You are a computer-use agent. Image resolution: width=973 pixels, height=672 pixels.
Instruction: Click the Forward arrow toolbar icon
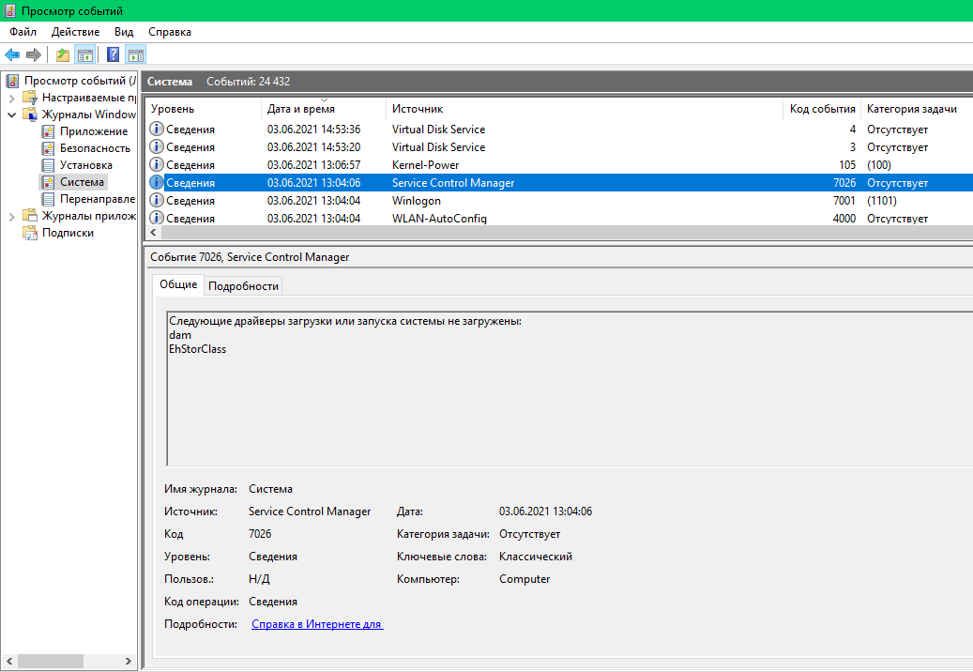[34, 54]
